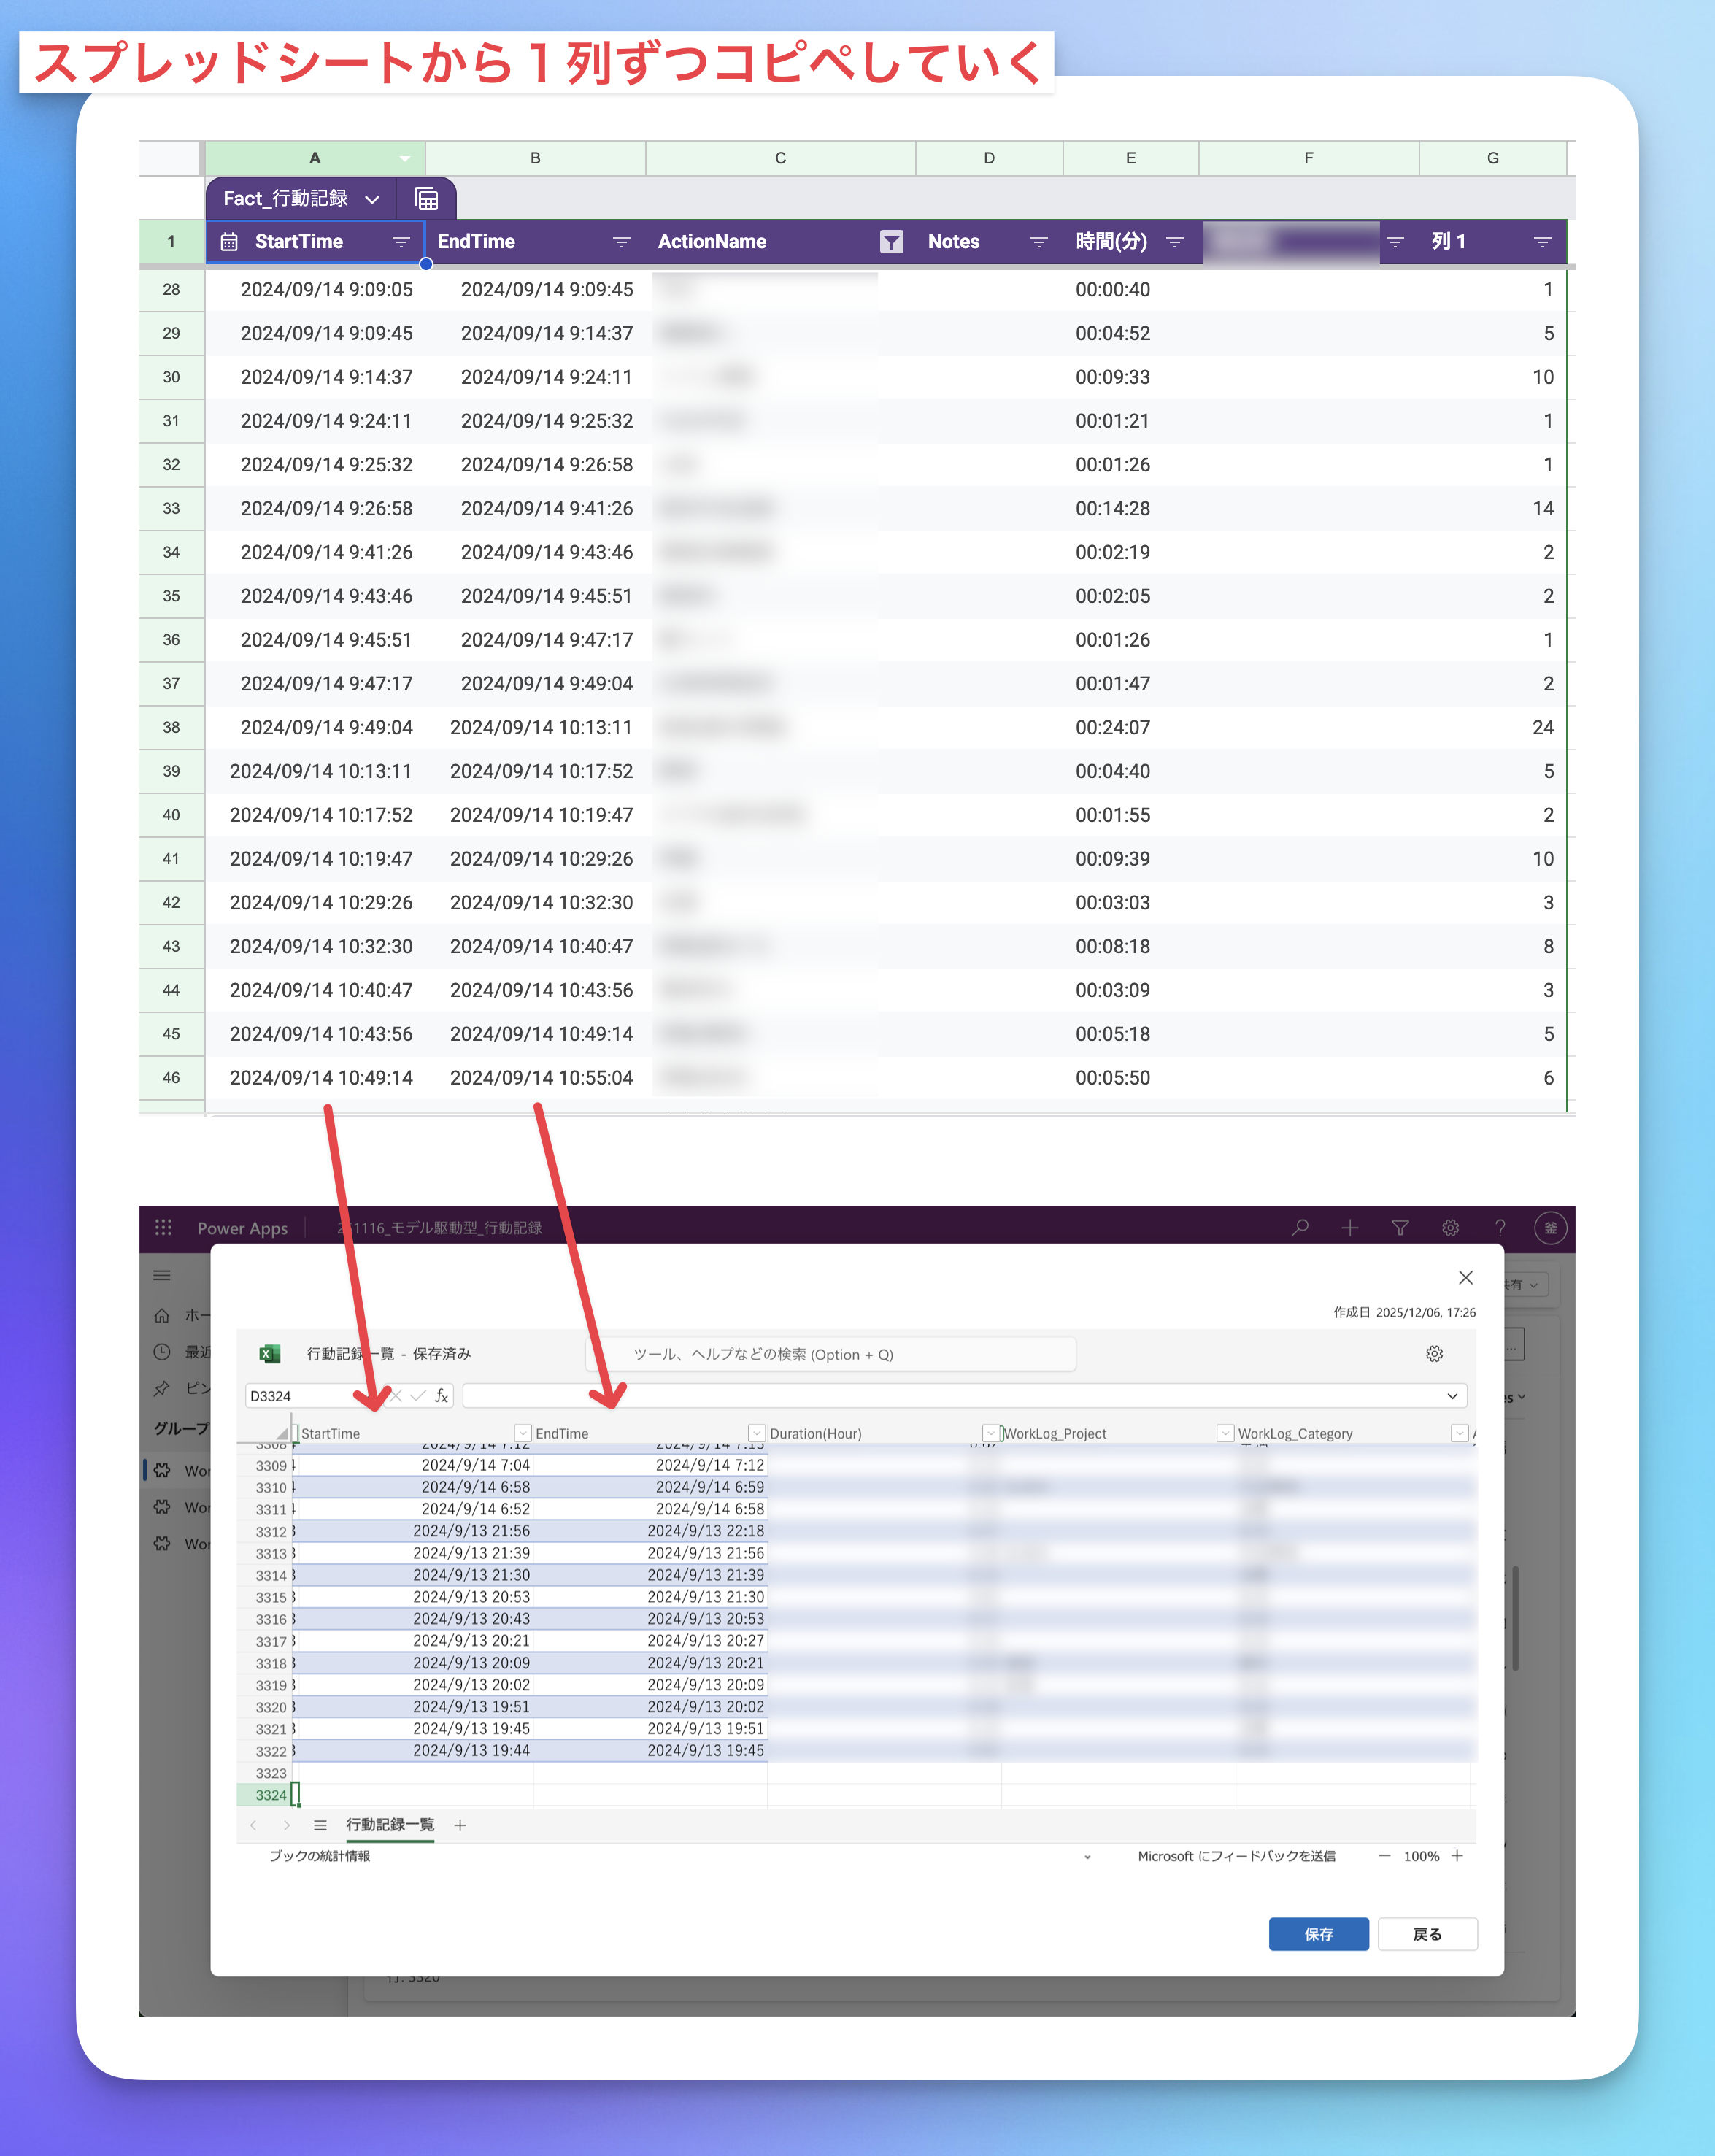1715x2156 pixels.
Task: Open the WorkLog_Category filter dropdown in Excel
Action: coord(1459,1433)
